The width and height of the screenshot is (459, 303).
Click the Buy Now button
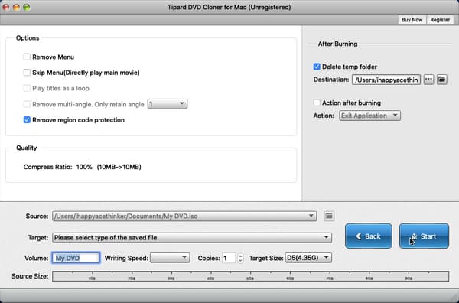412,20
